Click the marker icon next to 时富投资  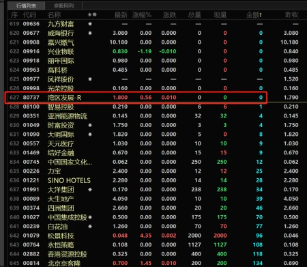click(90, 125)
